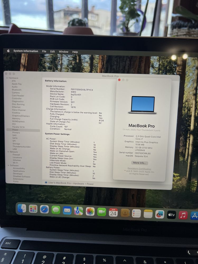Click Hardware in the path bar
Image resolution: width=198 pixels, height=264 pixels.
[78, 183]
